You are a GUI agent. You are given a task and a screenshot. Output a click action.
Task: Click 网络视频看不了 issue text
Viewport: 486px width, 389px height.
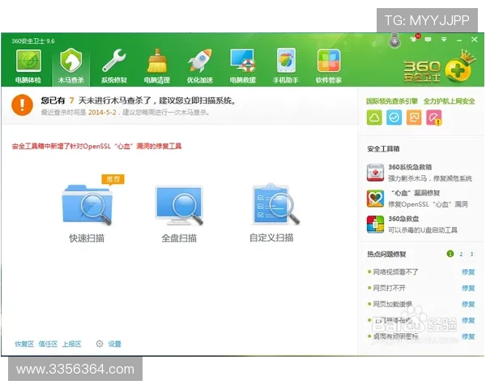pos(395,272)
